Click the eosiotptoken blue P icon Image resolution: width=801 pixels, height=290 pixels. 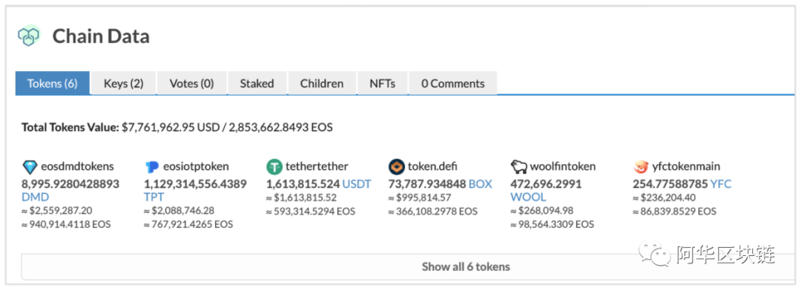coord(152,166)
